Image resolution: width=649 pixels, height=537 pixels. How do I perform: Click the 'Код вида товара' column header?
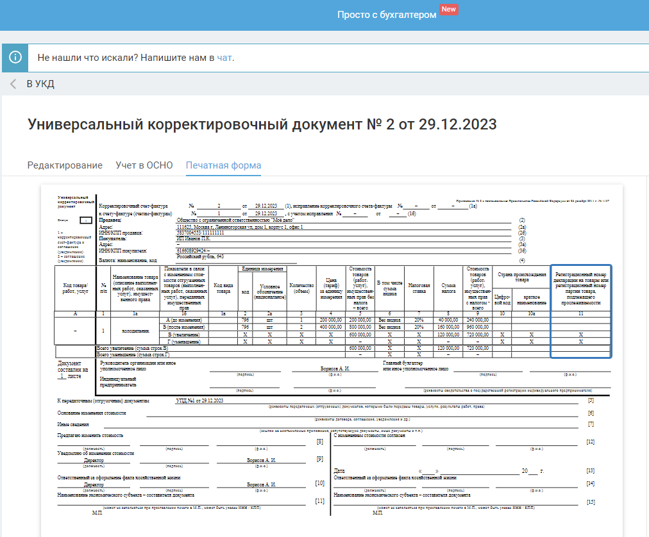click(223, 288)
